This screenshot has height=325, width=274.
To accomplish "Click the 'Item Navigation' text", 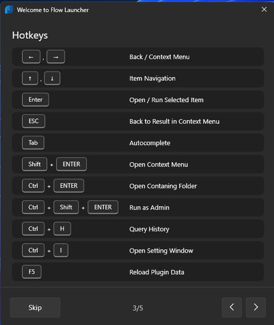I will (152, 78).
